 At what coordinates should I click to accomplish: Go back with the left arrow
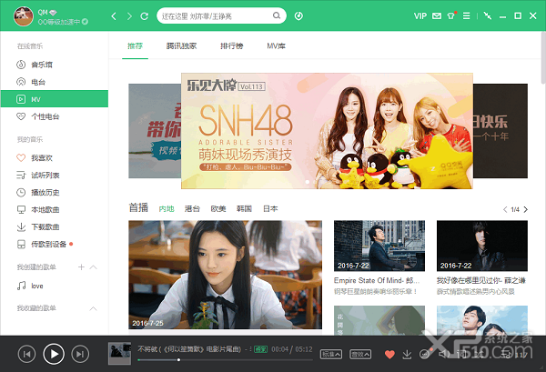[114, 16]
